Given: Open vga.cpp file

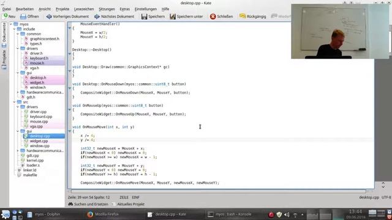Looking at the screenshot, I should (36, 127).
